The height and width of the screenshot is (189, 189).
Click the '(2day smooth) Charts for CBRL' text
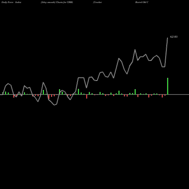coord(57,2)
